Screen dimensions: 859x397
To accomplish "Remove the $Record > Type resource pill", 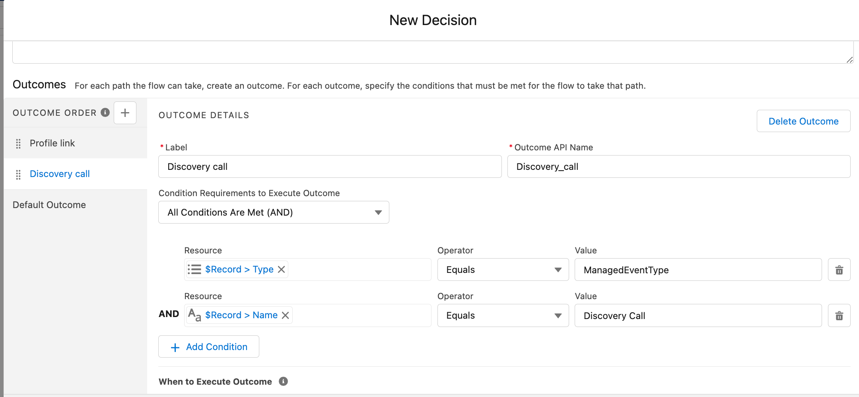I will coord(282,270).
